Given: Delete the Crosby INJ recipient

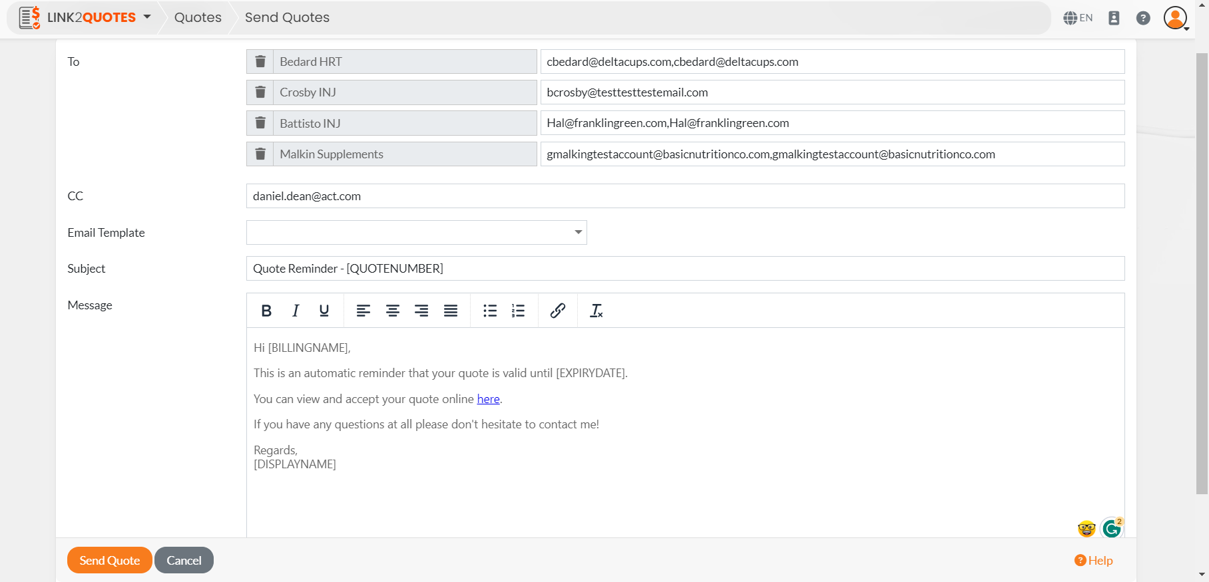Looking at the screenshot, I should tap(260, 92).
